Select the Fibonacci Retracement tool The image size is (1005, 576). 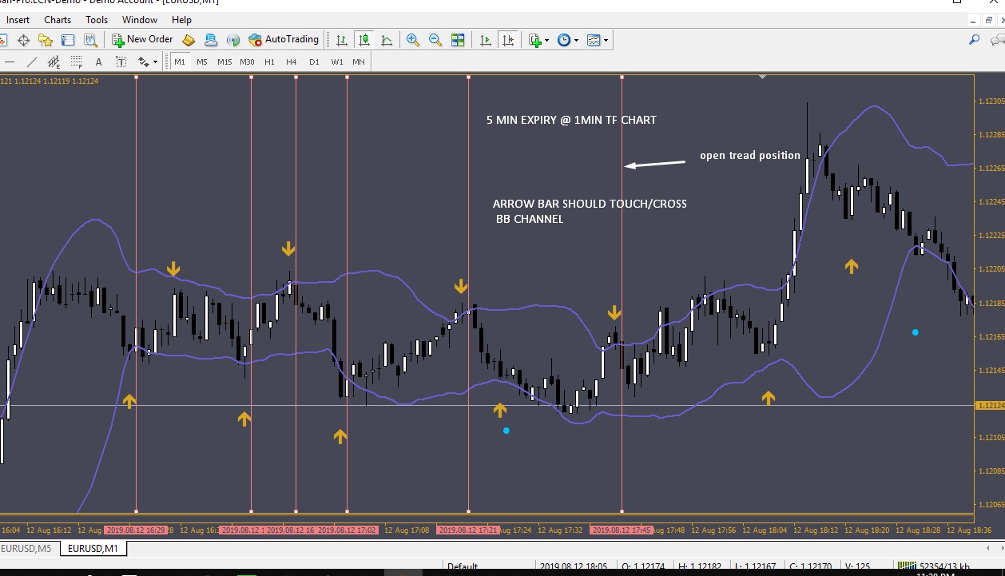[77, 62]
